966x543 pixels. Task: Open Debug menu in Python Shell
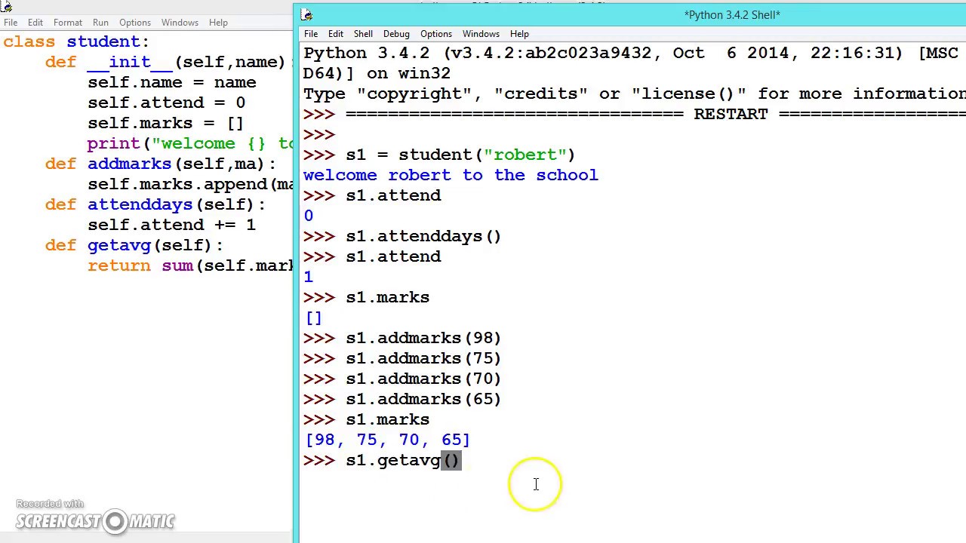coord(396,34)
